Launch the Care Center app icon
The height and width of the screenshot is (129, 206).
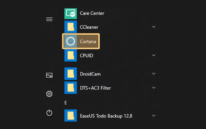(71, 14)
